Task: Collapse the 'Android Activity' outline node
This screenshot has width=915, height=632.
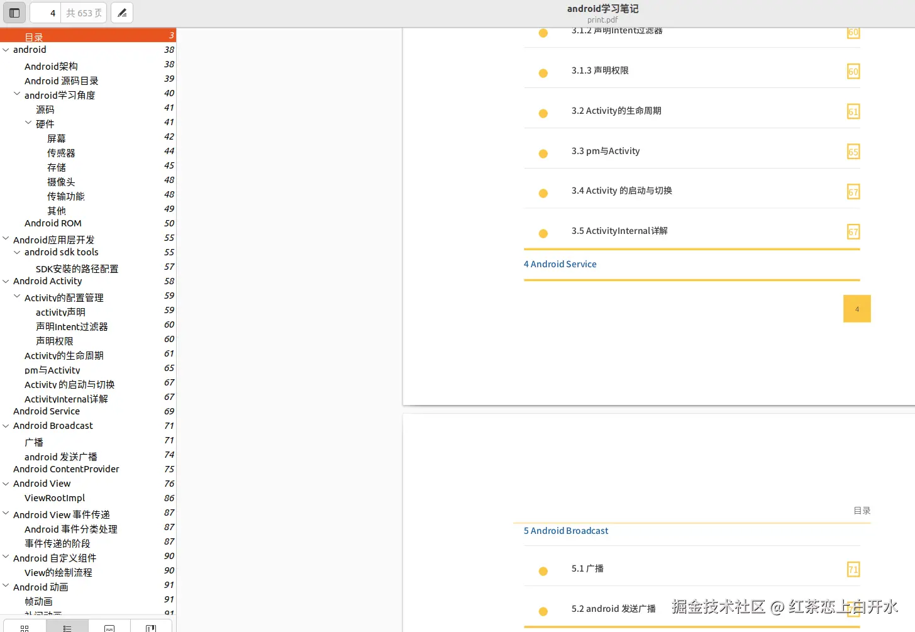Action: point(6,281)
